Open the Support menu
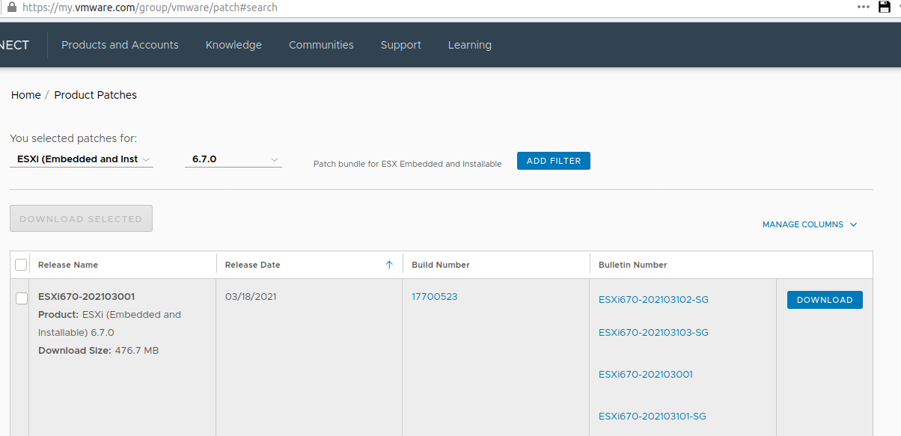Screen dimensions: 901x436 [401, 45]
